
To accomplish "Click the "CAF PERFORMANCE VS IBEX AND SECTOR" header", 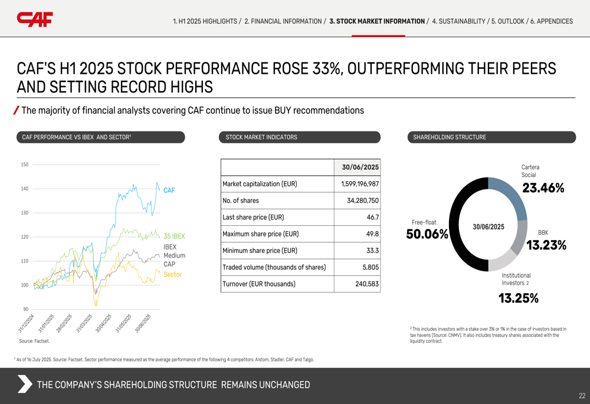I will tap(100, 137).
